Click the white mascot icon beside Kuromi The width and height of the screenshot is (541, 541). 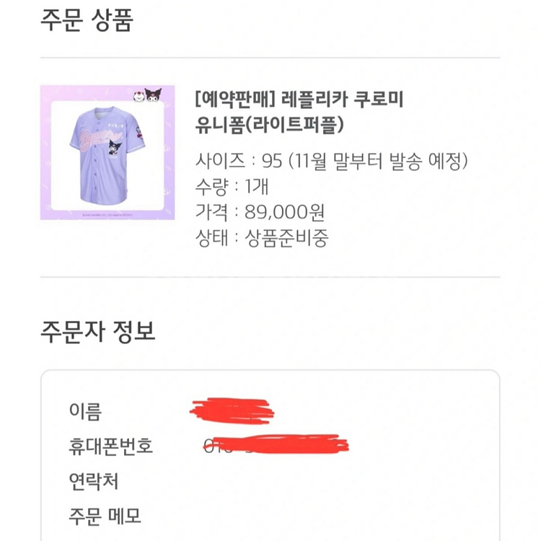tap(136, 96)
